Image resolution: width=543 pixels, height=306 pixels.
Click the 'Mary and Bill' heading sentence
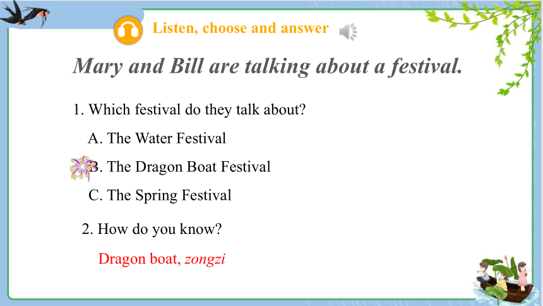(x=267, y=66)
